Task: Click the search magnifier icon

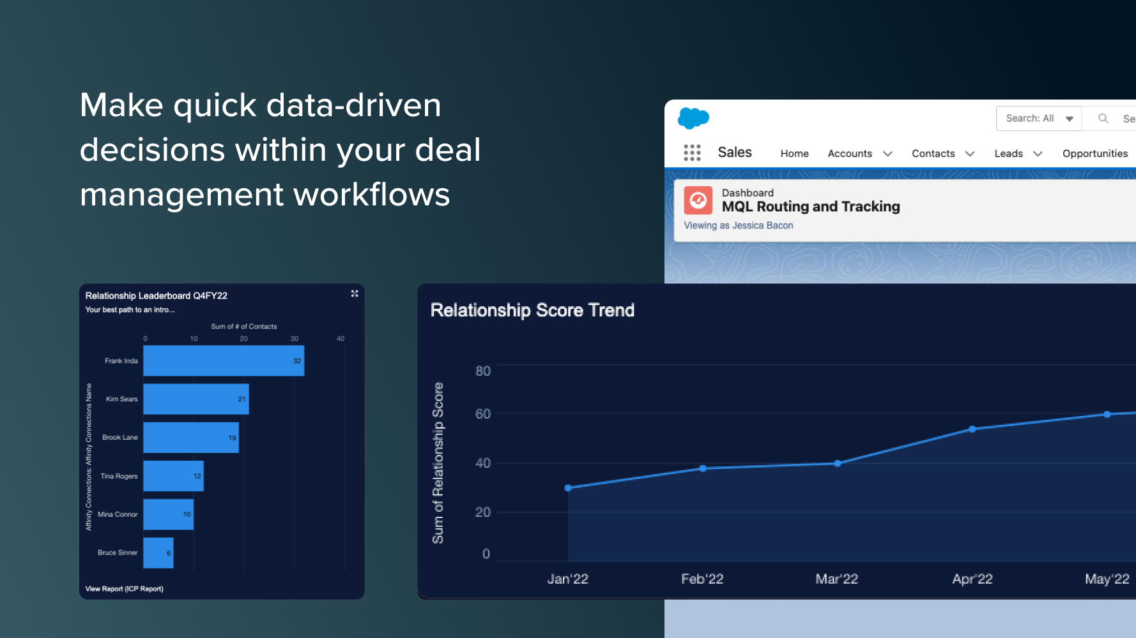Action: click(1103, 119)
